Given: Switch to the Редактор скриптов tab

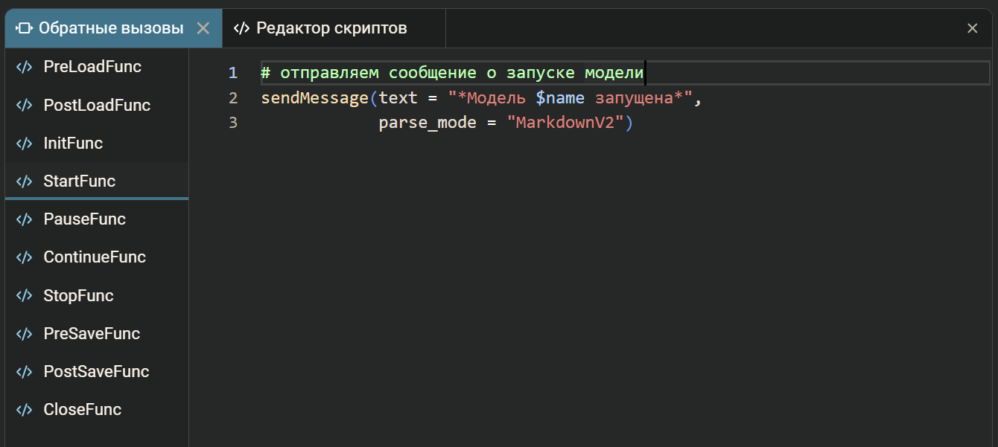Looking at the screenshot, I should [331, 28].
